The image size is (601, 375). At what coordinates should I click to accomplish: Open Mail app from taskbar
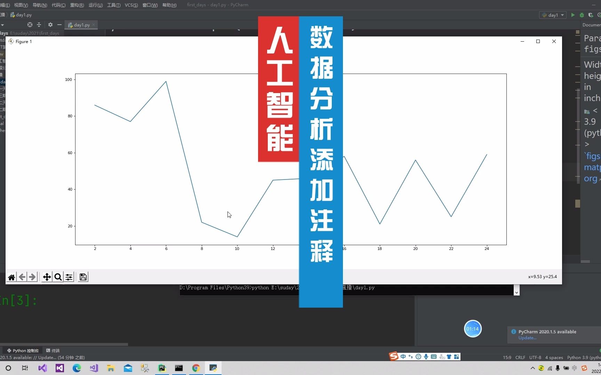click(x=128, y=368)
